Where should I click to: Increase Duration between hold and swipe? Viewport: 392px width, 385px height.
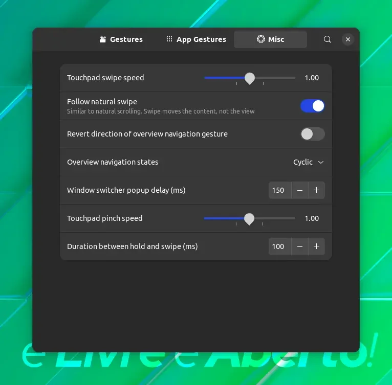coord(316,246)
